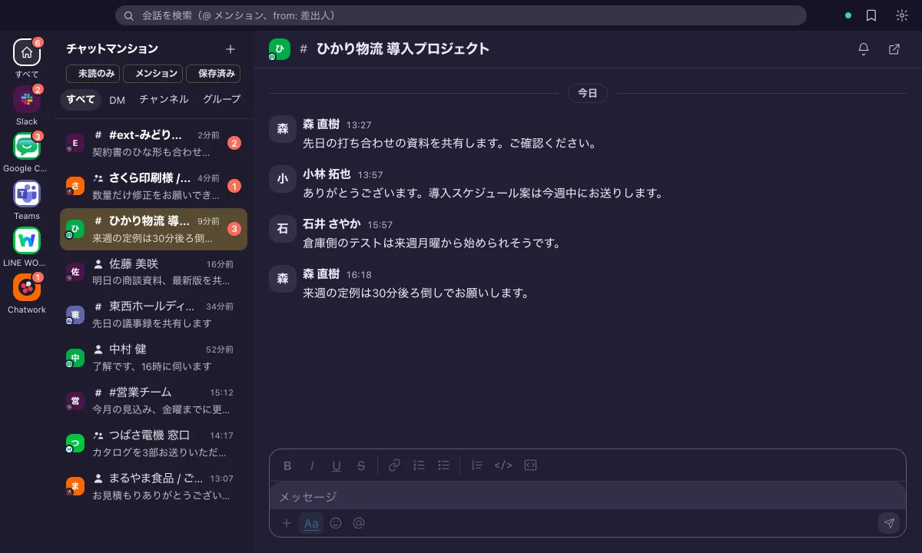Insert a link in message
This screenshot has height=553, width=922.
click(x=394, y=465)
